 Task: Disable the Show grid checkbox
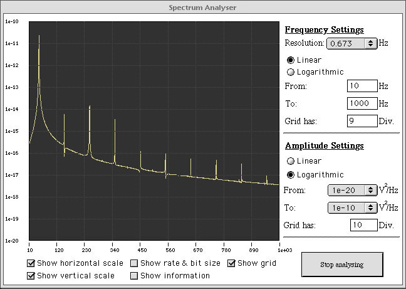(x=231, y=263)
